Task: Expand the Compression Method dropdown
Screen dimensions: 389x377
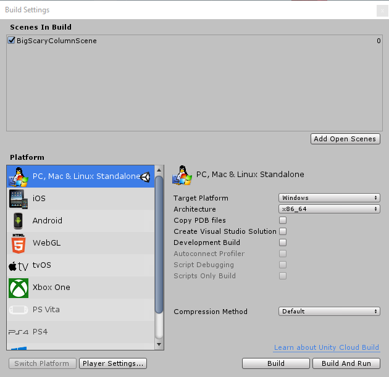Action: [328, 312]
